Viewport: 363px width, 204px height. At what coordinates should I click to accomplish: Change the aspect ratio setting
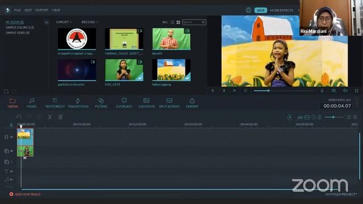[x=339, y=100]
